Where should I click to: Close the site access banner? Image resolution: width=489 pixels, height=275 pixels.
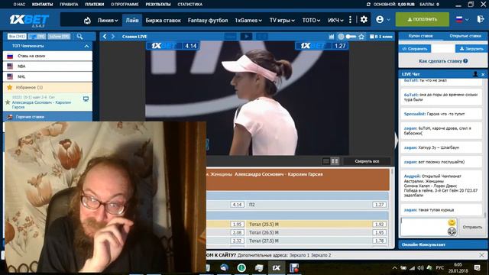[x=481, y=255]
